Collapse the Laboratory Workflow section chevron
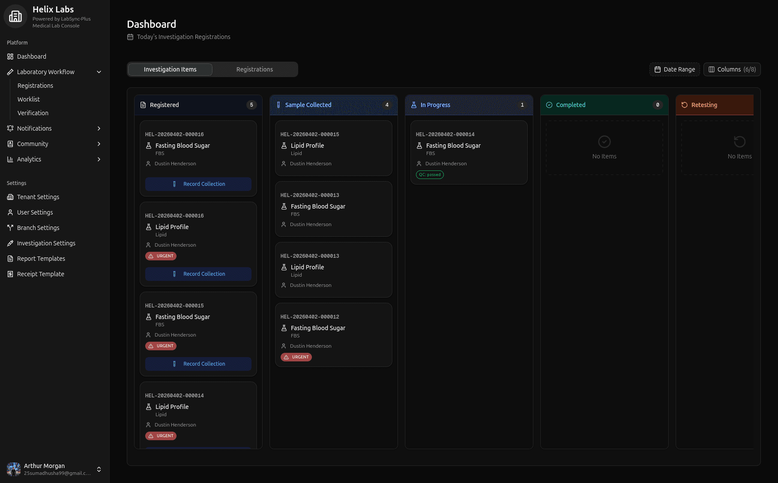 pyautogui.click(x=99, y=72)
